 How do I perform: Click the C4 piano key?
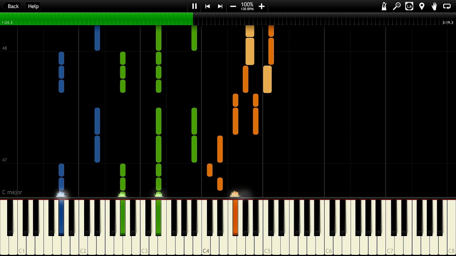coord(206,245)
